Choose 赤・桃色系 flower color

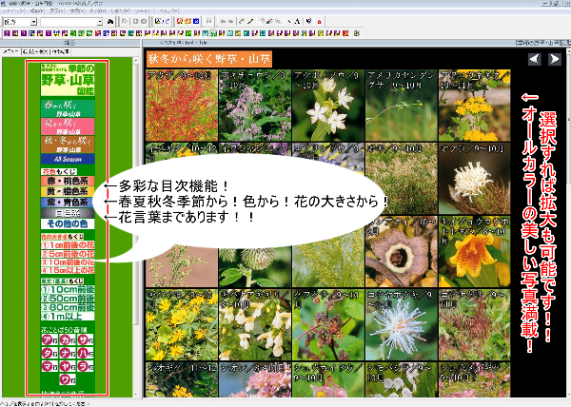click(x=68, y=181)
